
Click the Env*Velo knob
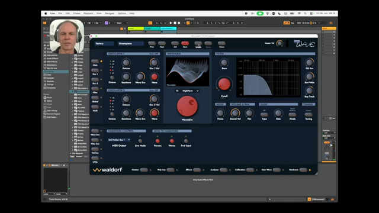click(x=309, y=76)
